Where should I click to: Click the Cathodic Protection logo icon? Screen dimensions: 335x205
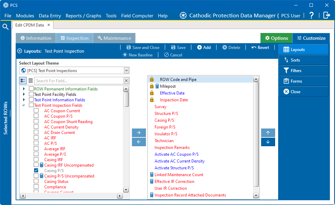tap(183, 15)
